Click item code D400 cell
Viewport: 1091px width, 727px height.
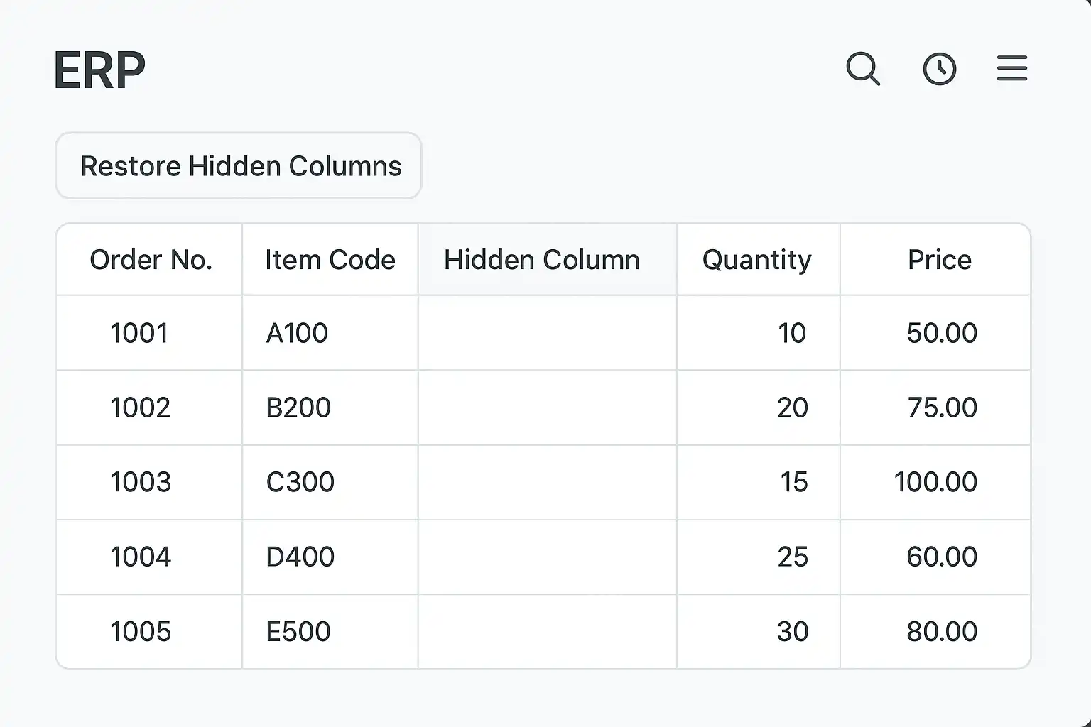(300, 557)
